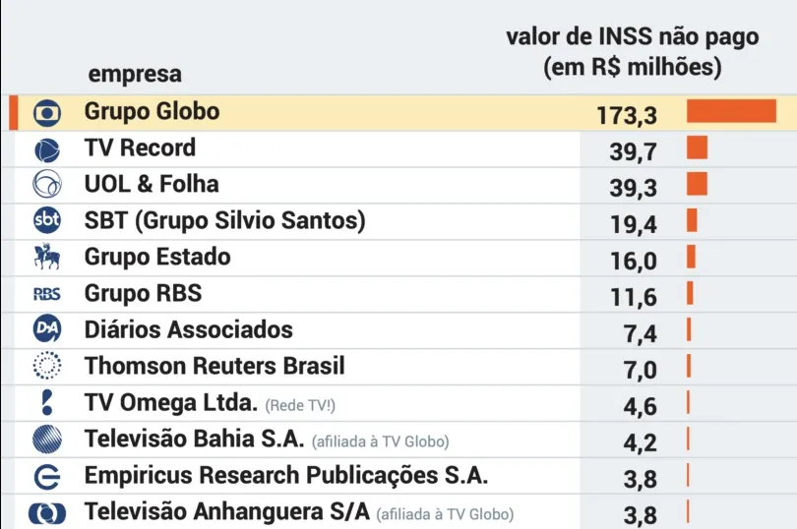Click the UOL & Folha logo
This screenshot has height=529, width=797.
click(47, 184)
